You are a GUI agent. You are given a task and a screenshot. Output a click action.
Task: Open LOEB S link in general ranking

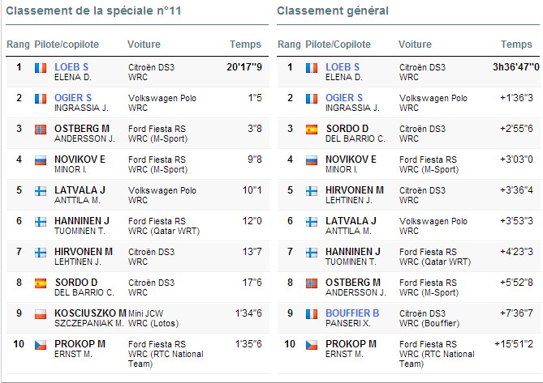coord(343,67)
